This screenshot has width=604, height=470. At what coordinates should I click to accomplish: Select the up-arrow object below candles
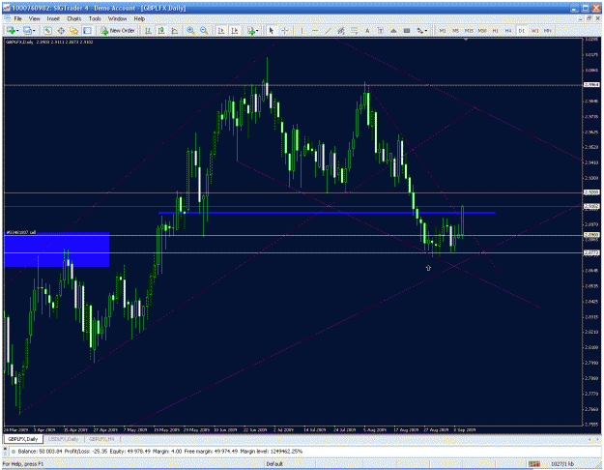click(428, 268)
